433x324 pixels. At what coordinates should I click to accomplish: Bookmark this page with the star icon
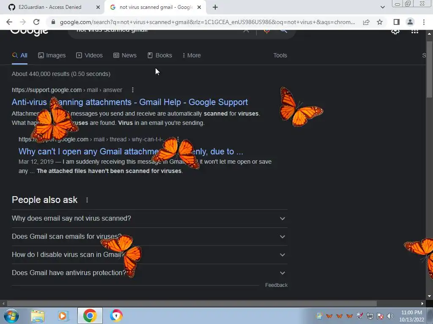(380, 22)
